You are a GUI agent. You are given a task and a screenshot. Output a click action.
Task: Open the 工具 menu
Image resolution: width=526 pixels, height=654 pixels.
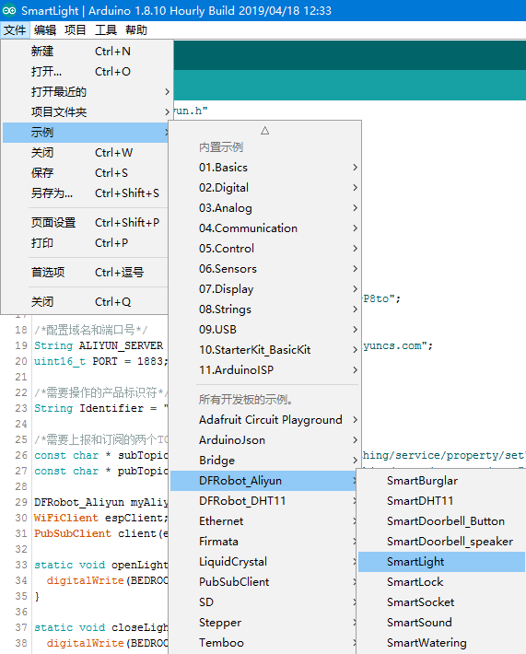(106, 30)
